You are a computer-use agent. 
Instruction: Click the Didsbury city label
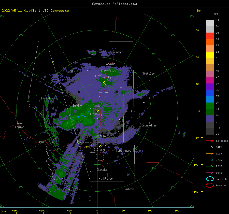[x=96, y=114]
